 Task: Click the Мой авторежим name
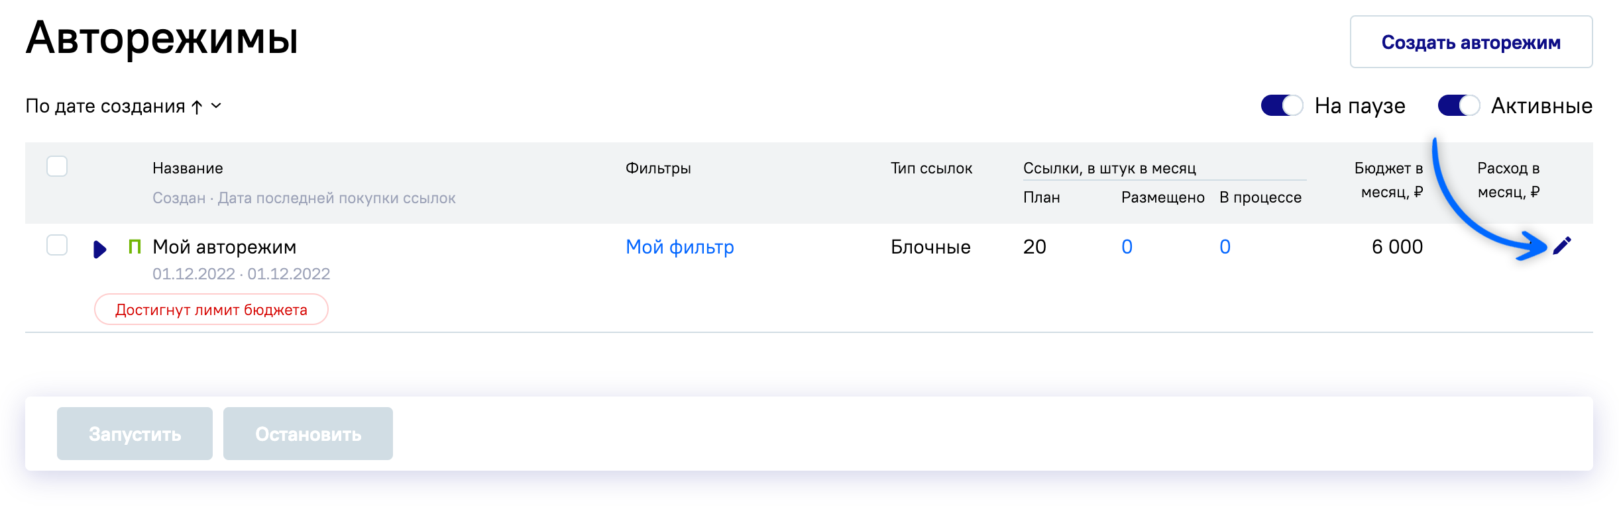pyautogui.click(x=224, y=247)
